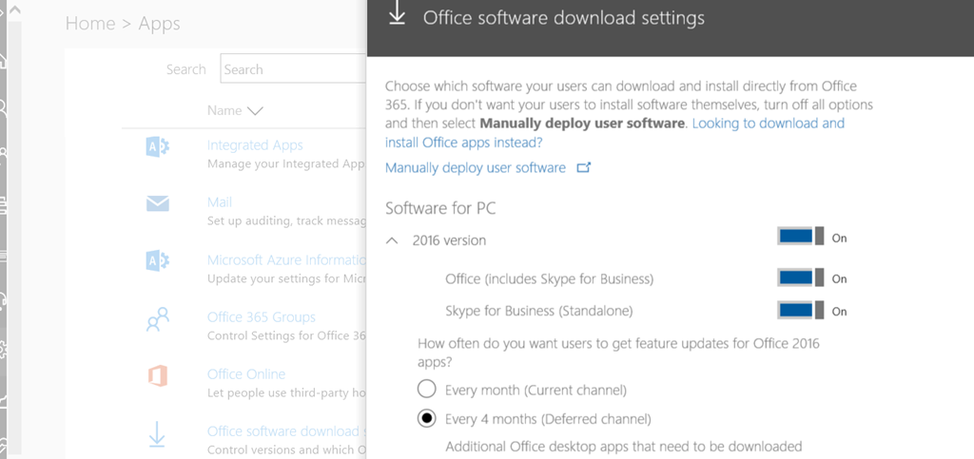
Task: Click the external link icon beside Manually deploy
Action: click(584, 167)
